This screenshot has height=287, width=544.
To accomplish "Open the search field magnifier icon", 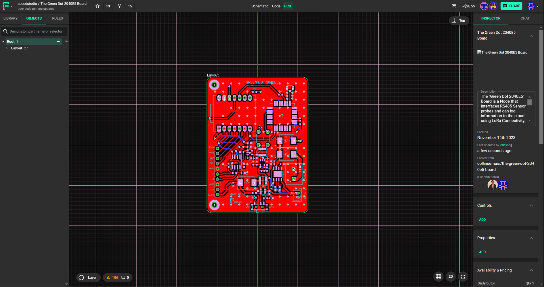I will (6, 31).
